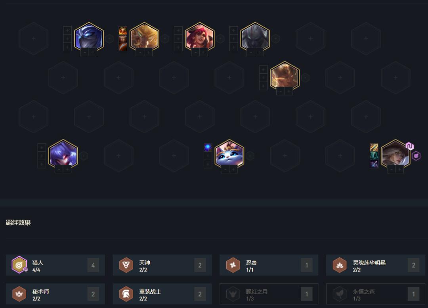Open Kindred's first empty item slot
This screenshot has height=308, width=428.
pos(42,147)
